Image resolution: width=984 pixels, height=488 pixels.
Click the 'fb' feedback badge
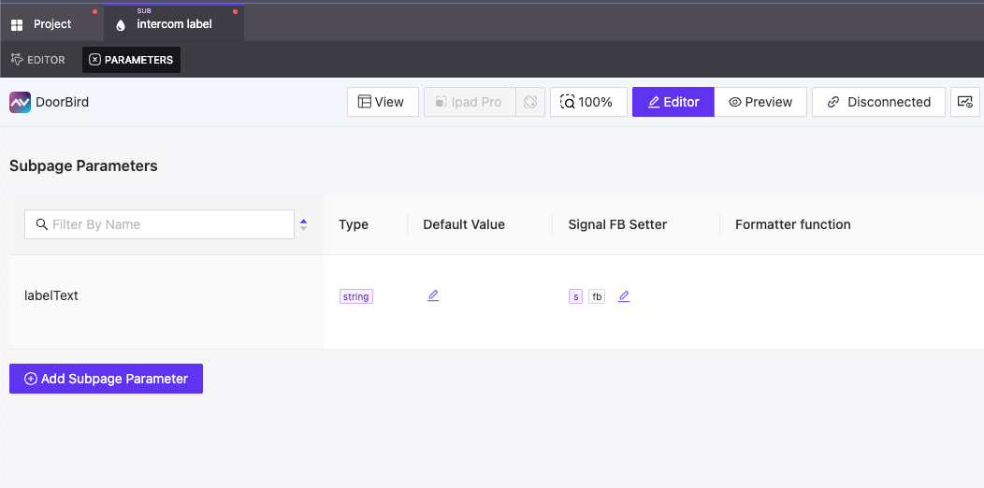pos(597,296)
